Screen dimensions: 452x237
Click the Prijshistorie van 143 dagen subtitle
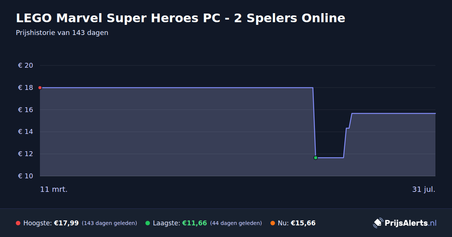pos(62,33)
